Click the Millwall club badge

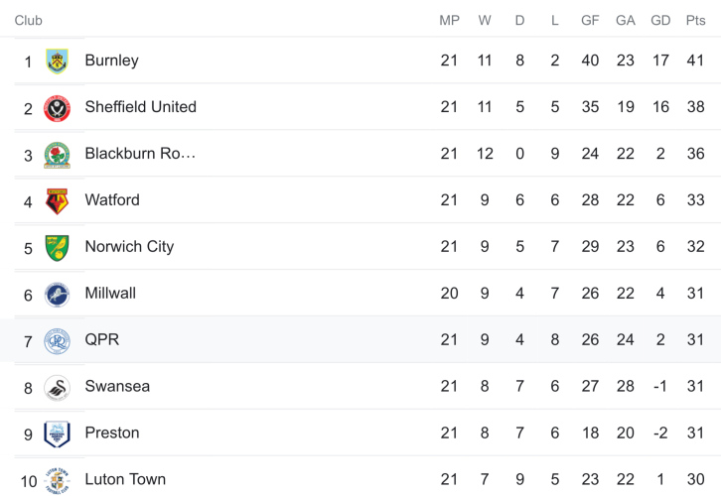[57, 295]
